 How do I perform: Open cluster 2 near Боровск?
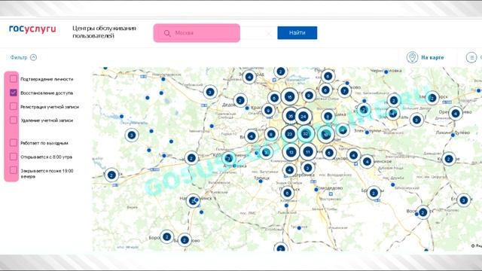coord(167,237)
